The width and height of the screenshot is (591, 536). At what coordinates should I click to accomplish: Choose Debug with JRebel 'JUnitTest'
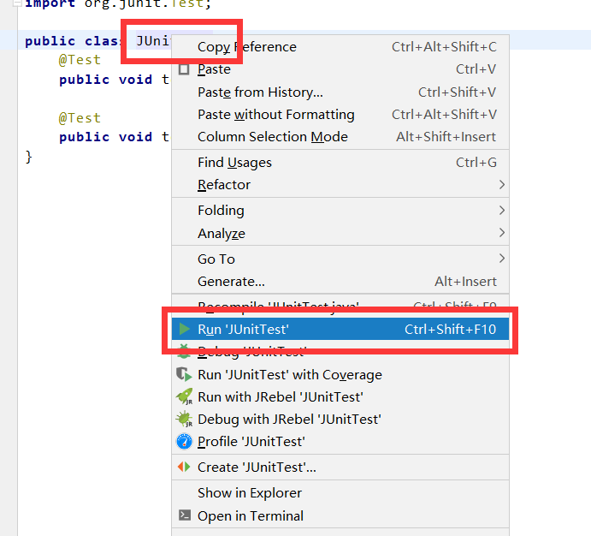(340, 419)
